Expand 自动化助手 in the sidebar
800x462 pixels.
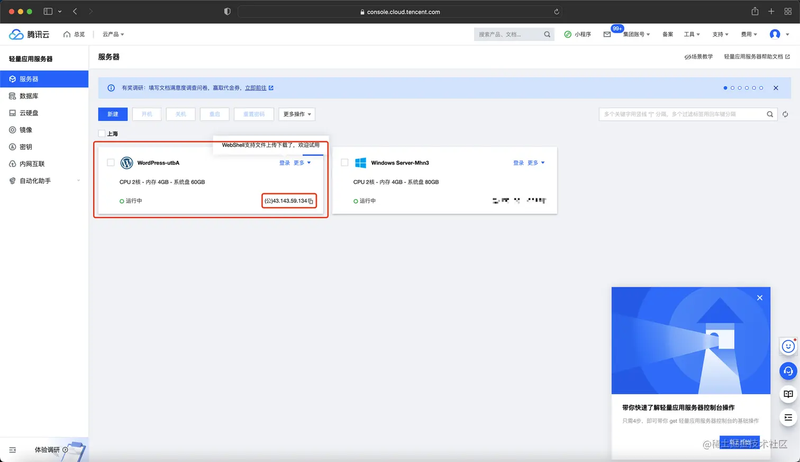click(x=44, y=181)
